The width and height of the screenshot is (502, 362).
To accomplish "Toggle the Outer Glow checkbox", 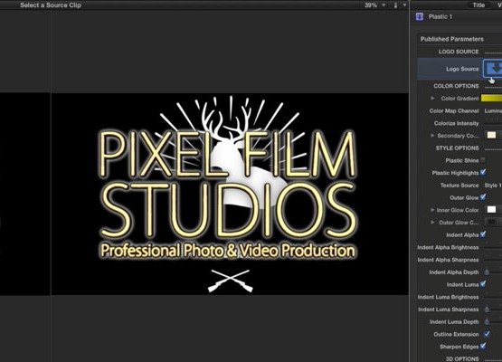I will [483, 197].
